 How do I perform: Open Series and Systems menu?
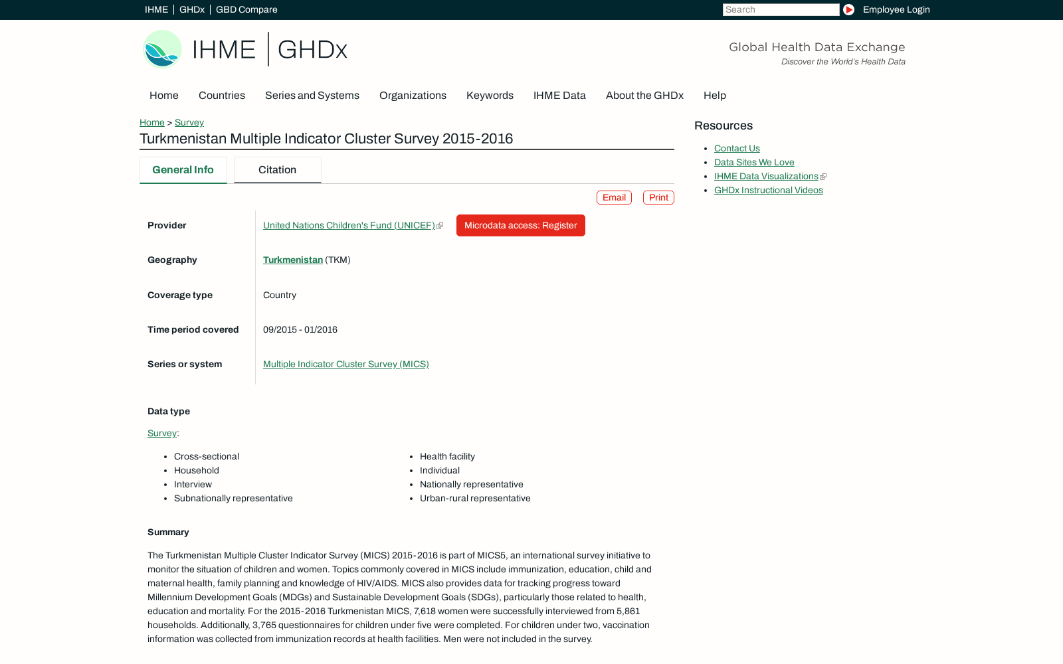(x=312, y=96)
